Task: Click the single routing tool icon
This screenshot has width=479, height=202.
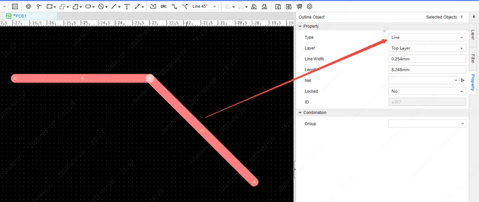Action: pos(174,6)
